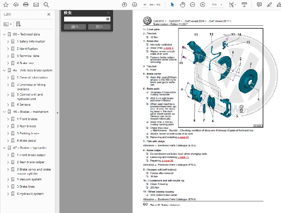281x213 pixels.
Task: Expand 2 Identification bookmark
Action: click(x=8, y=49)
